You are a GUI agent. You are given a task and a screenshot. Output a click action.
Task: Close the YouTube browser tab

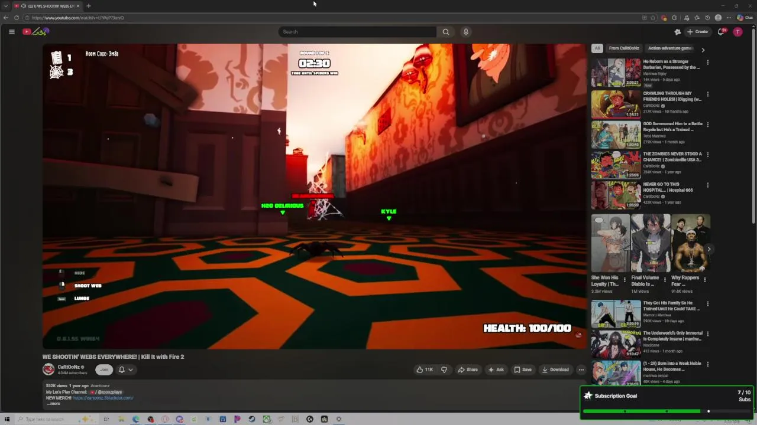pos(78,6)
